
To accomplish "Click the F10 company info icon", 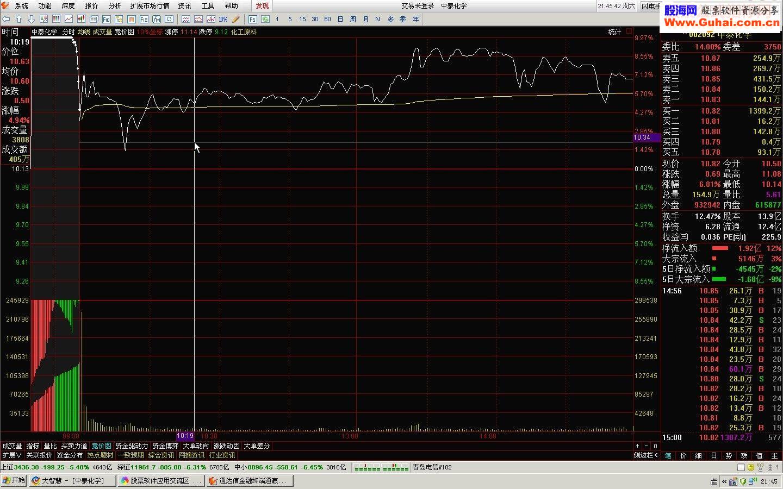I will point(106,19).
